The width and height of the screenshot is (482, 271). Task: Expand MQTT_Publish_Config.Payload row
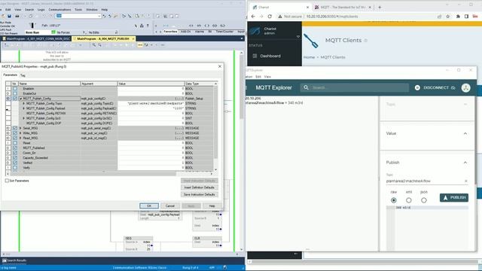tap(23, 108)
